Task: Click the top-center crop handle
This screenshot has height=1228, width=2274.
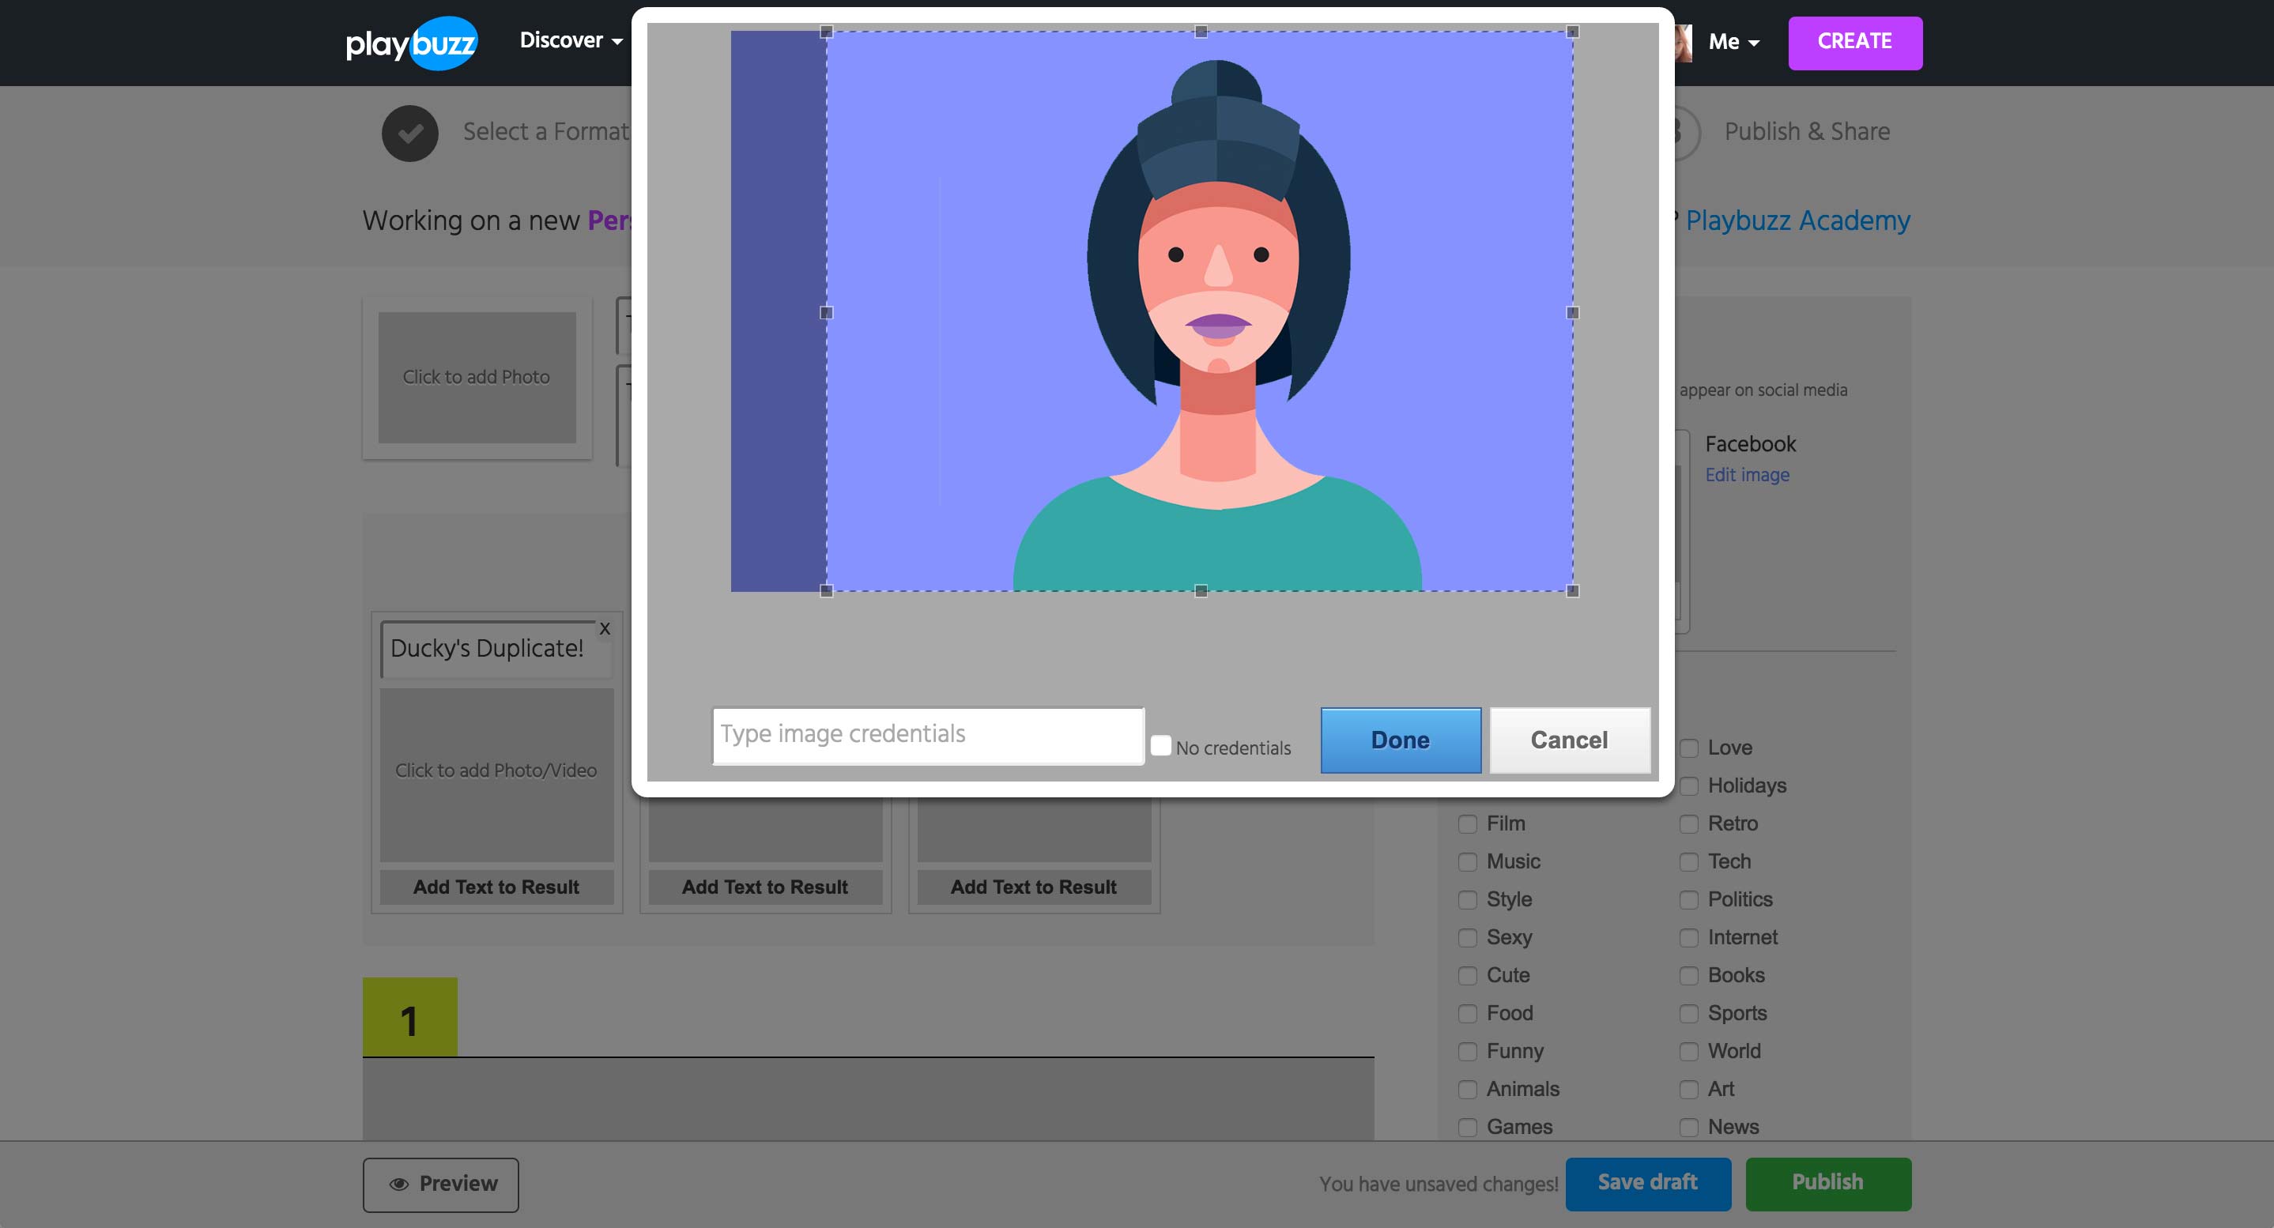Action: coord(1201,32)
